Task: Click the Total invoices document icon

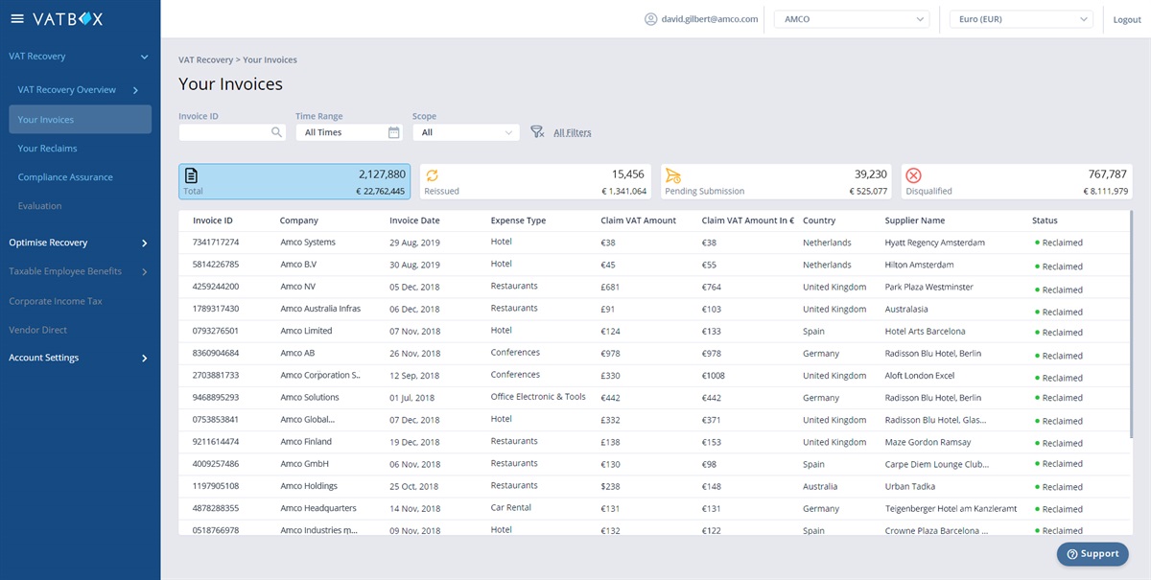Action: 192,175
